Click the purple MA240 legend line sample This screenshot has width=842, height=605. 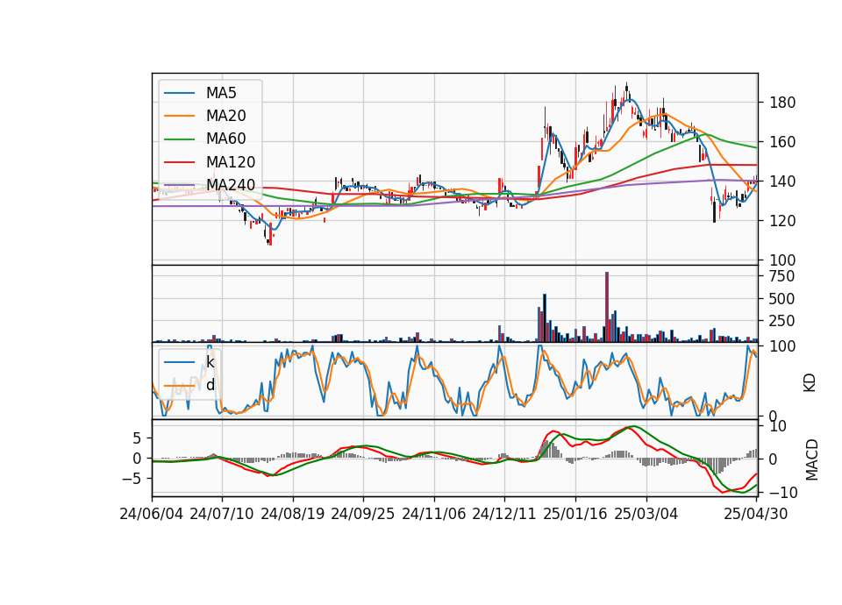tap(179, 185)
